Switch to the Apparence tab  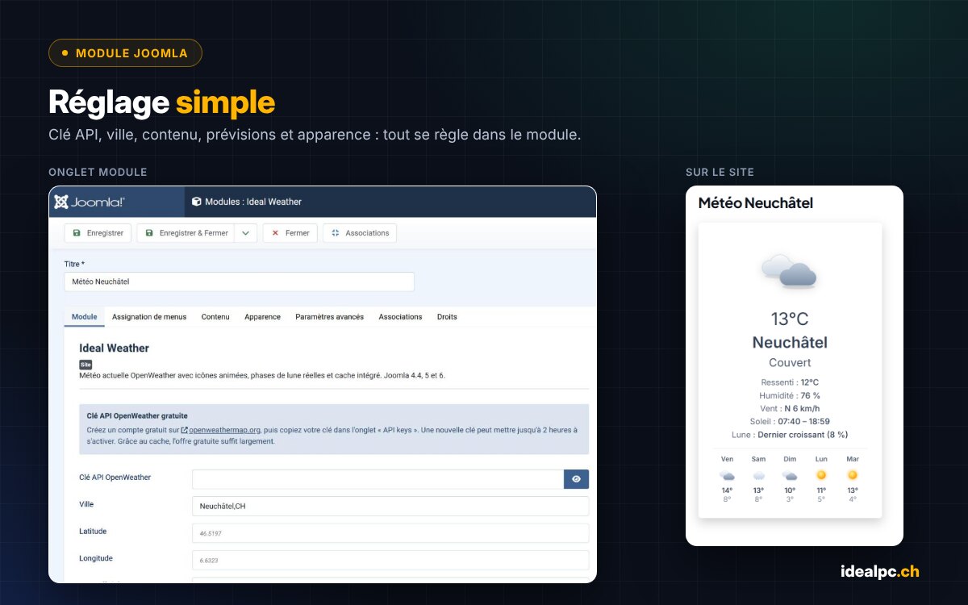coord(262,317)
